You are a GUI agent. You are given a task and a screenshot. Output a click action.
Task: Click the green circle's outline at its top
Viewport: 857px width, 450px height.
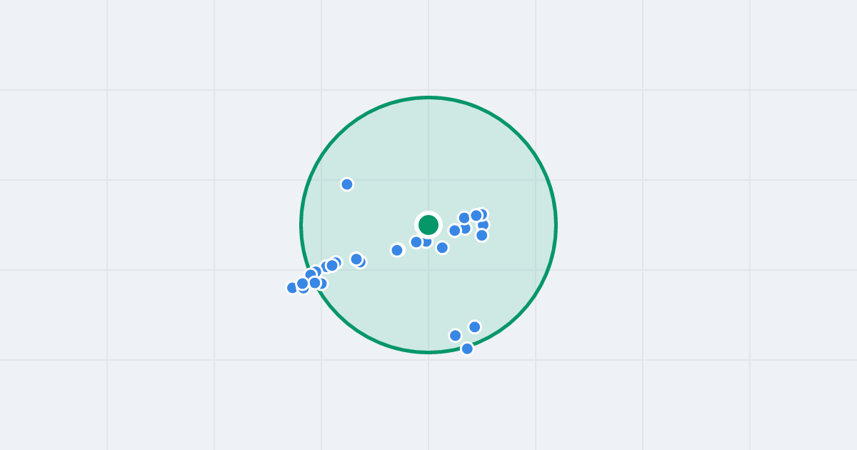coord(428,98)
